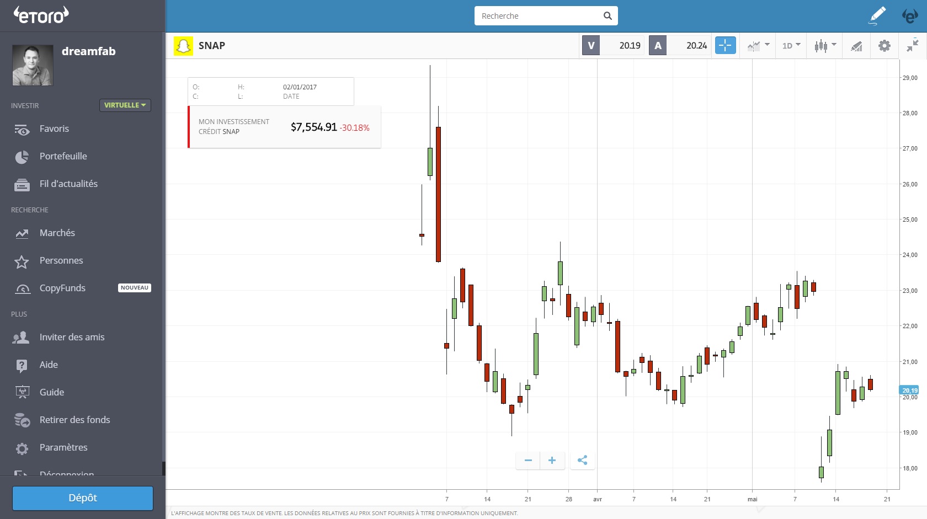Go to Favoris watchlist

[54, 129]
